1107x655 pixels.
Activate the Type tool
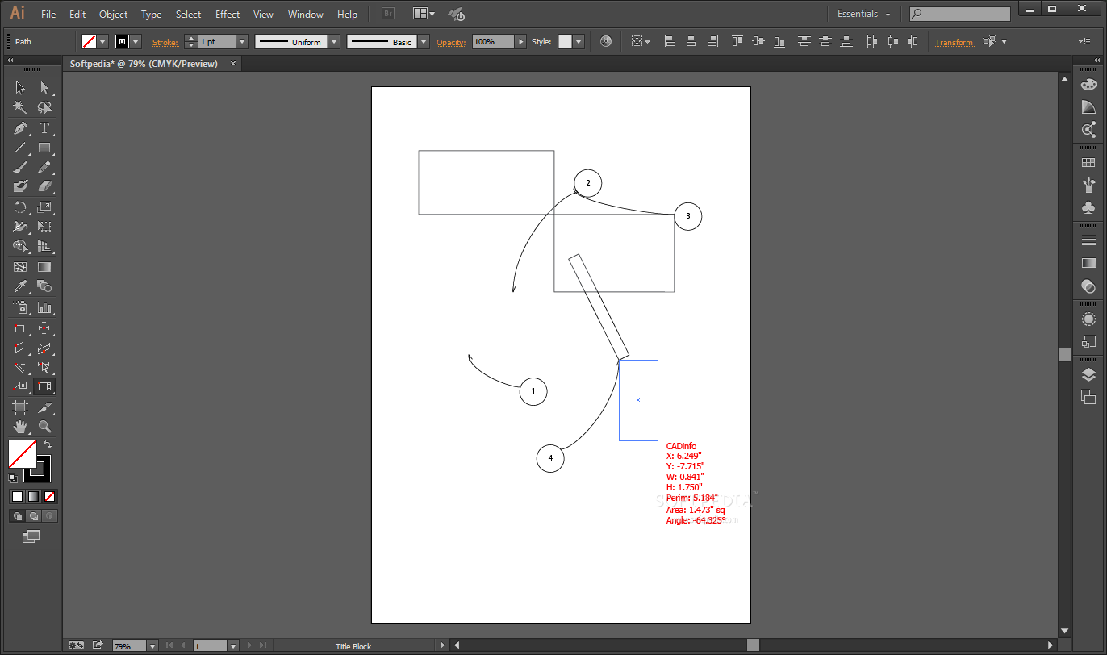(x=45, y=127)
